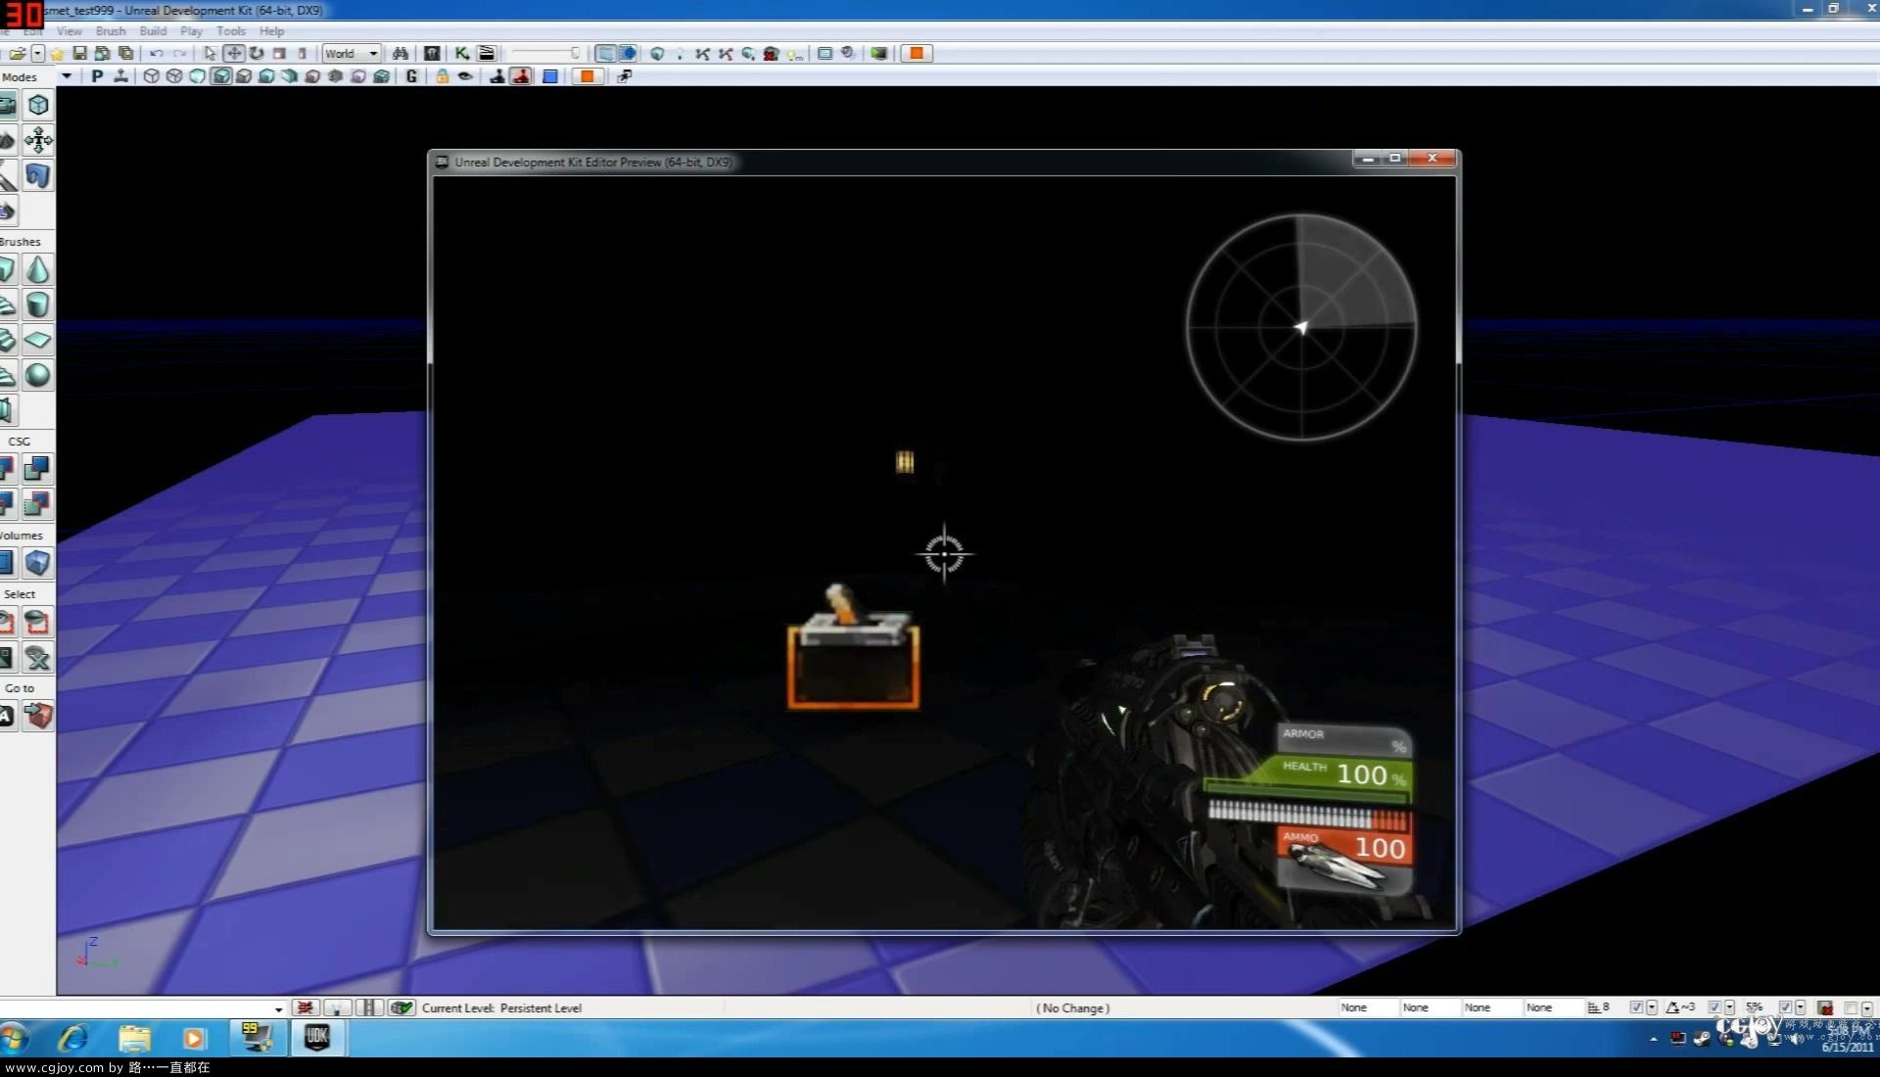Open the Build menu

pos(153,31)
